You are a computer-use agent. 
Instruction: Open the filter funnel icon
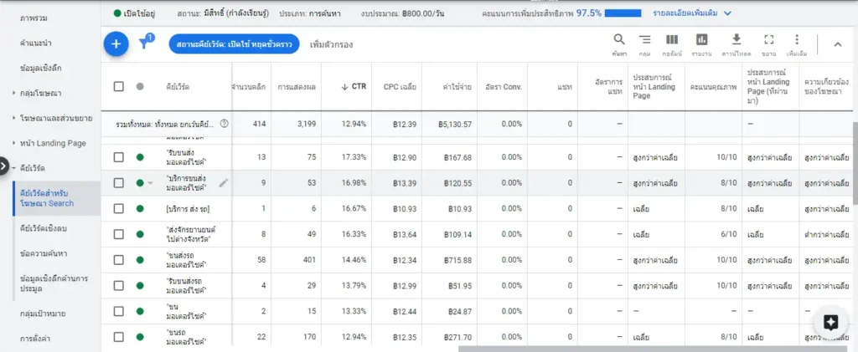[144, 44]
